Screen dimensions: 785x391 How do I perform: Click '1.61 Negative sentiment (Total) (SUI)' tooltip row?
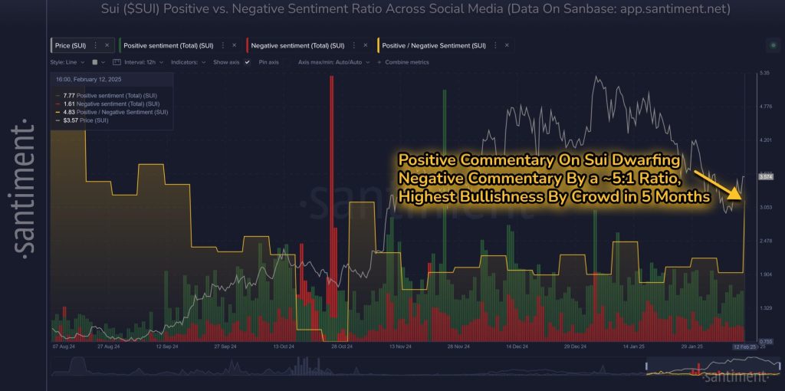[107, 103]
